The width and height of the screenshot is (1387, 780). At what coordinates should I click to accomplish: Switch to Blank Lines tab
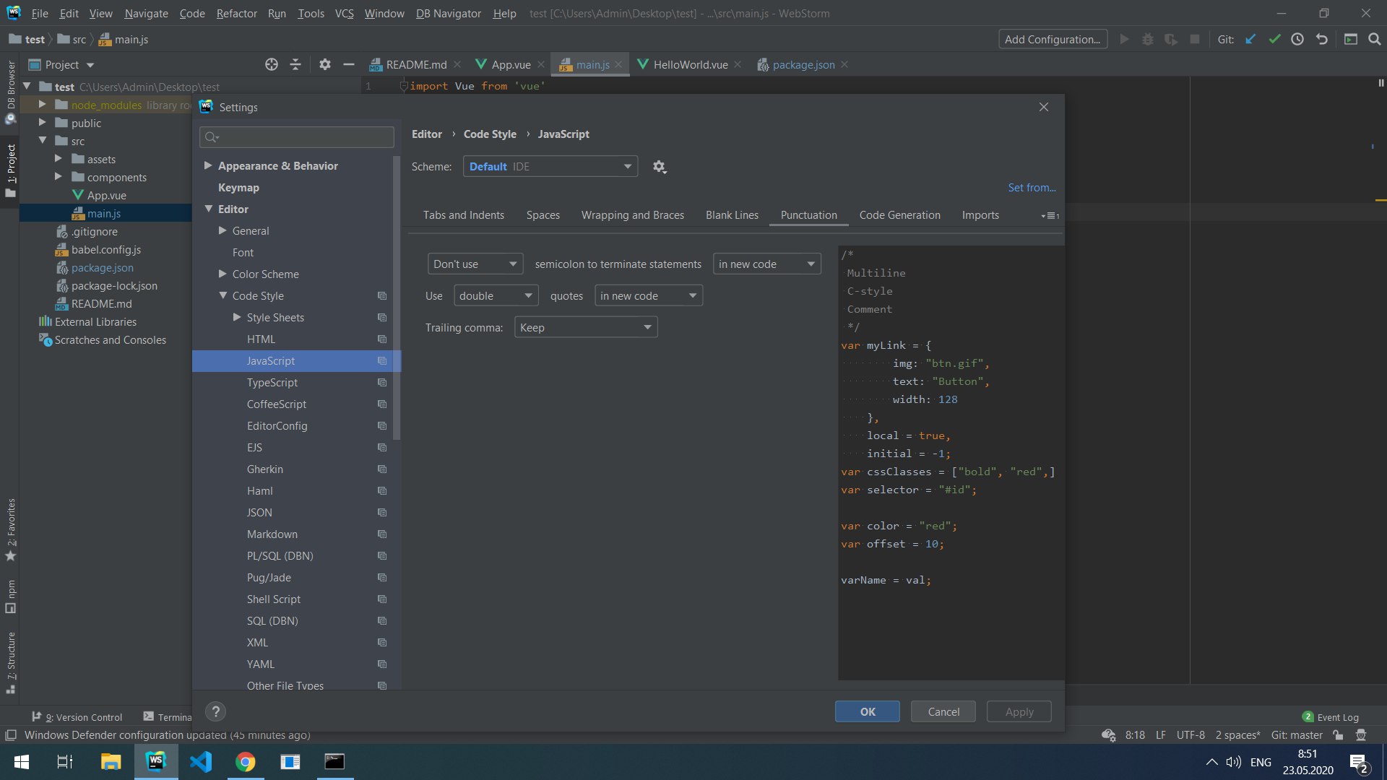coord(732,215)
